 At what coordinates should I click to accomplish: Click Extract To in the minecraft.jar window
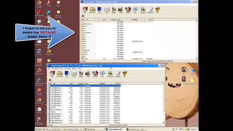click(92, 10)
